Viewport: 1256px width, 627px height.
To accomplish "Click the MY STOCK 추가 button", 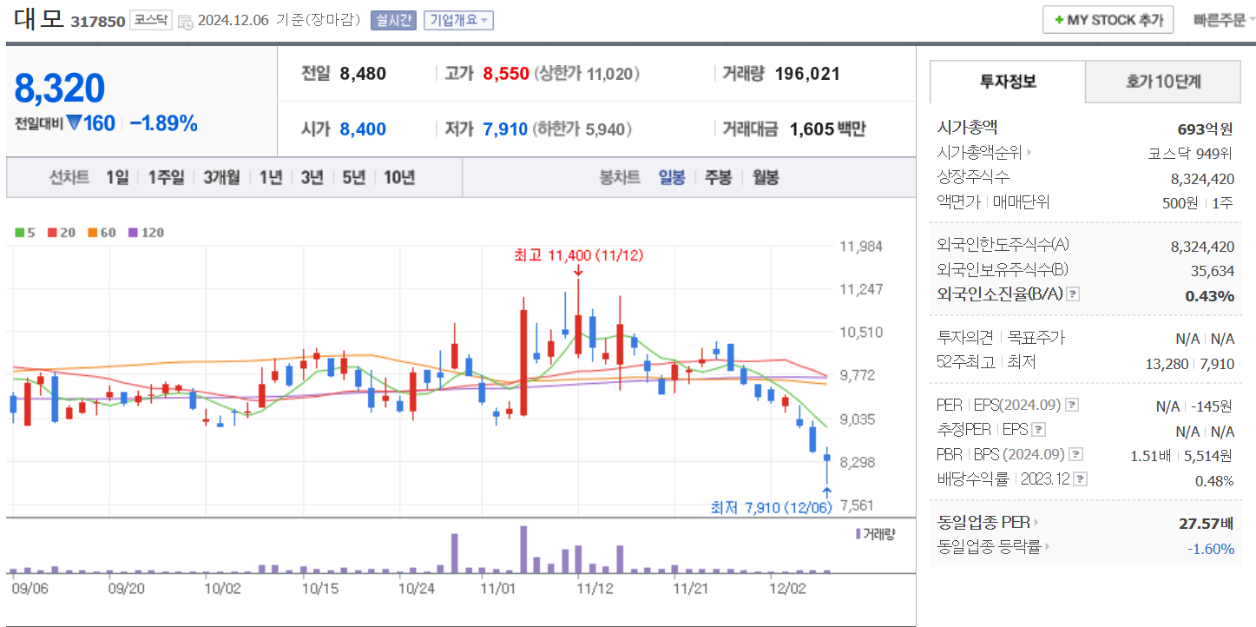I will point(1108,19).
